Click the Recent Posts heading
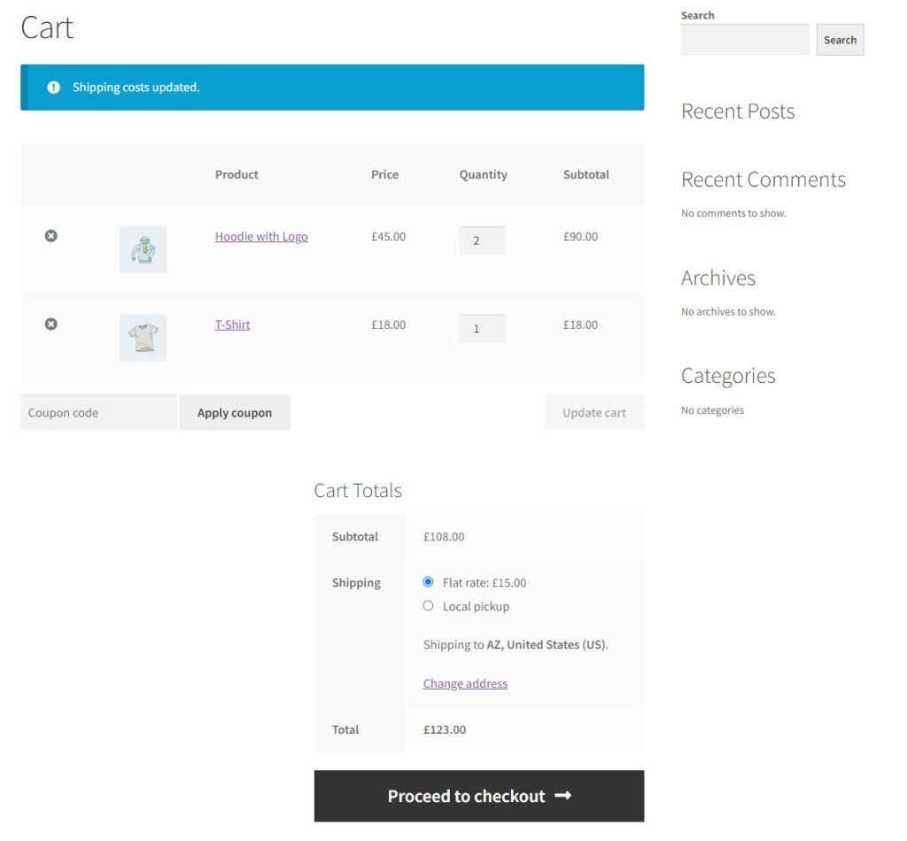Image resolution: width=907 pixels, height=841 pixels. pyautogui.click(x=738, y=111)
